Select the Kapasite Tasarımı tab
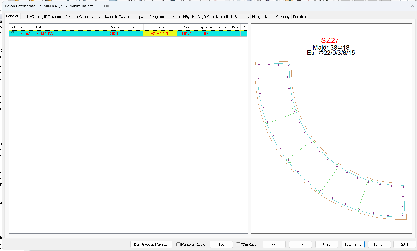 click(x=119, y=16)
